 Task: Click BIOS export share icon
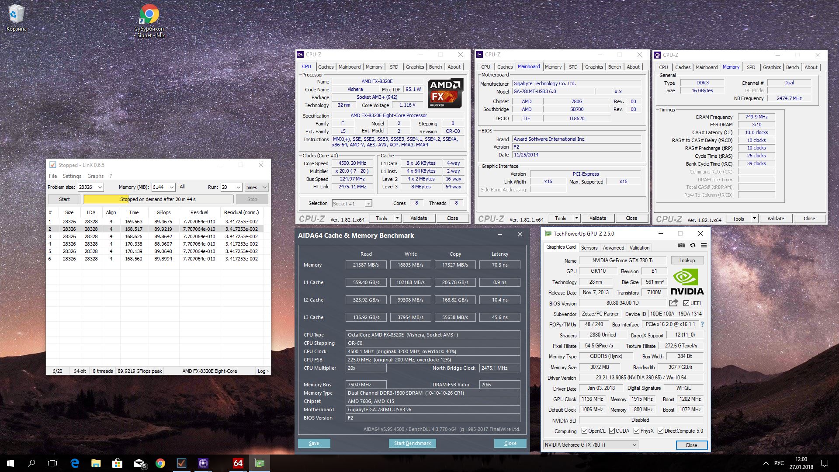tap(673, 303)
